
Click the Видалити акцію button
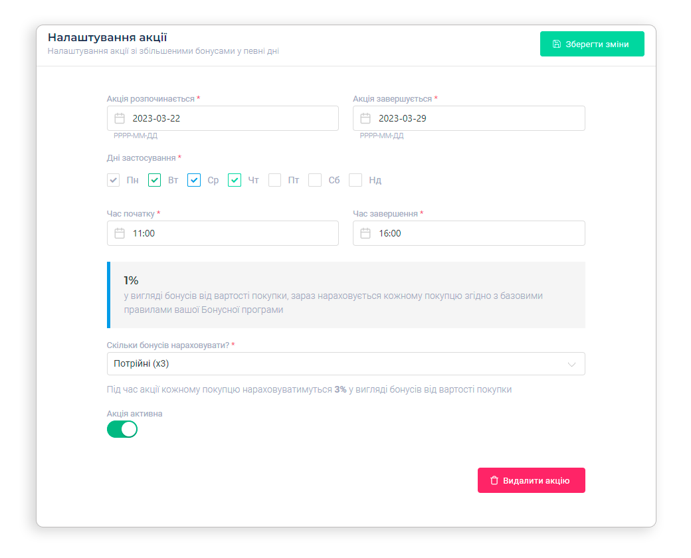pos(532,480)
